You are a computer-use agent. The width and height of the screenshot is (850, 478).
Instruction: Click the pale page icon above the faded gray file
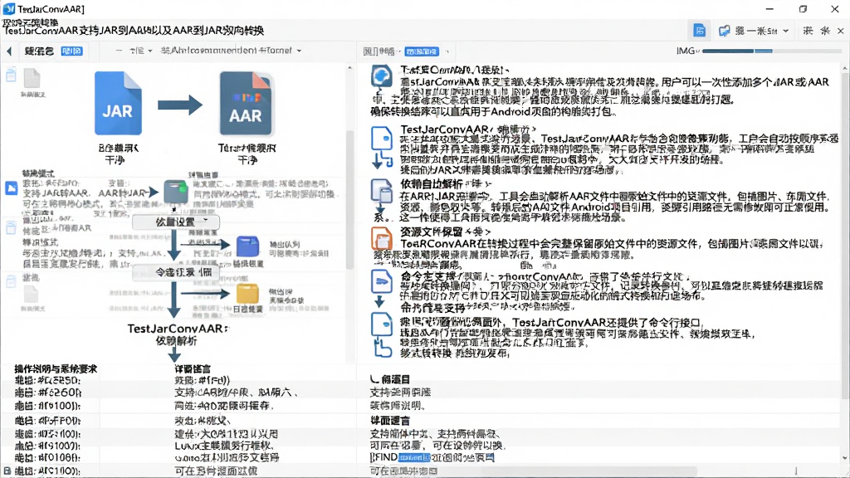point(11,280)
